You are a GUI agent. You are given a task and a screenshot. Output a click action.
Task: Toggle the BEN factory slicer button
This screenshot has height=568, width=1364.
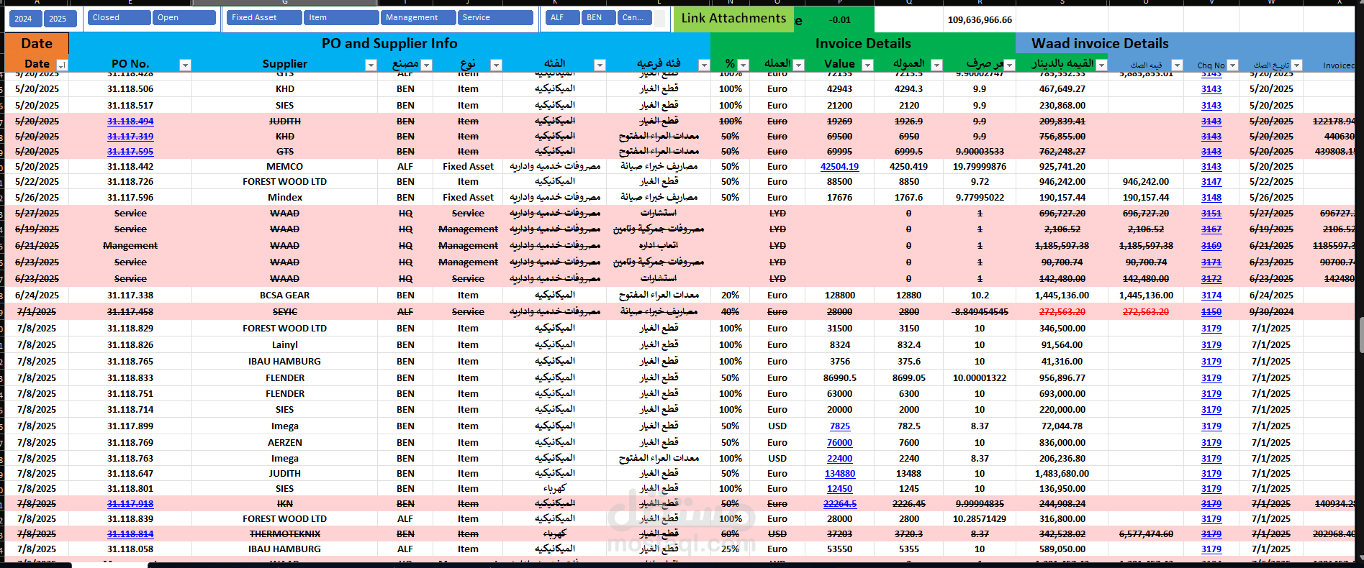(x=598, y=17)
